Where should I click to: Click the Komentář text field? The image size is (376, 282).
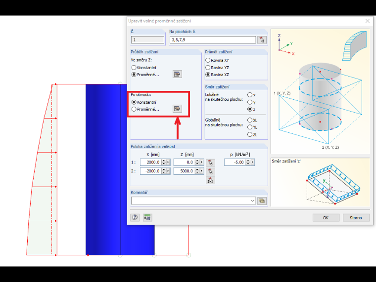click(x=190, y=201)
